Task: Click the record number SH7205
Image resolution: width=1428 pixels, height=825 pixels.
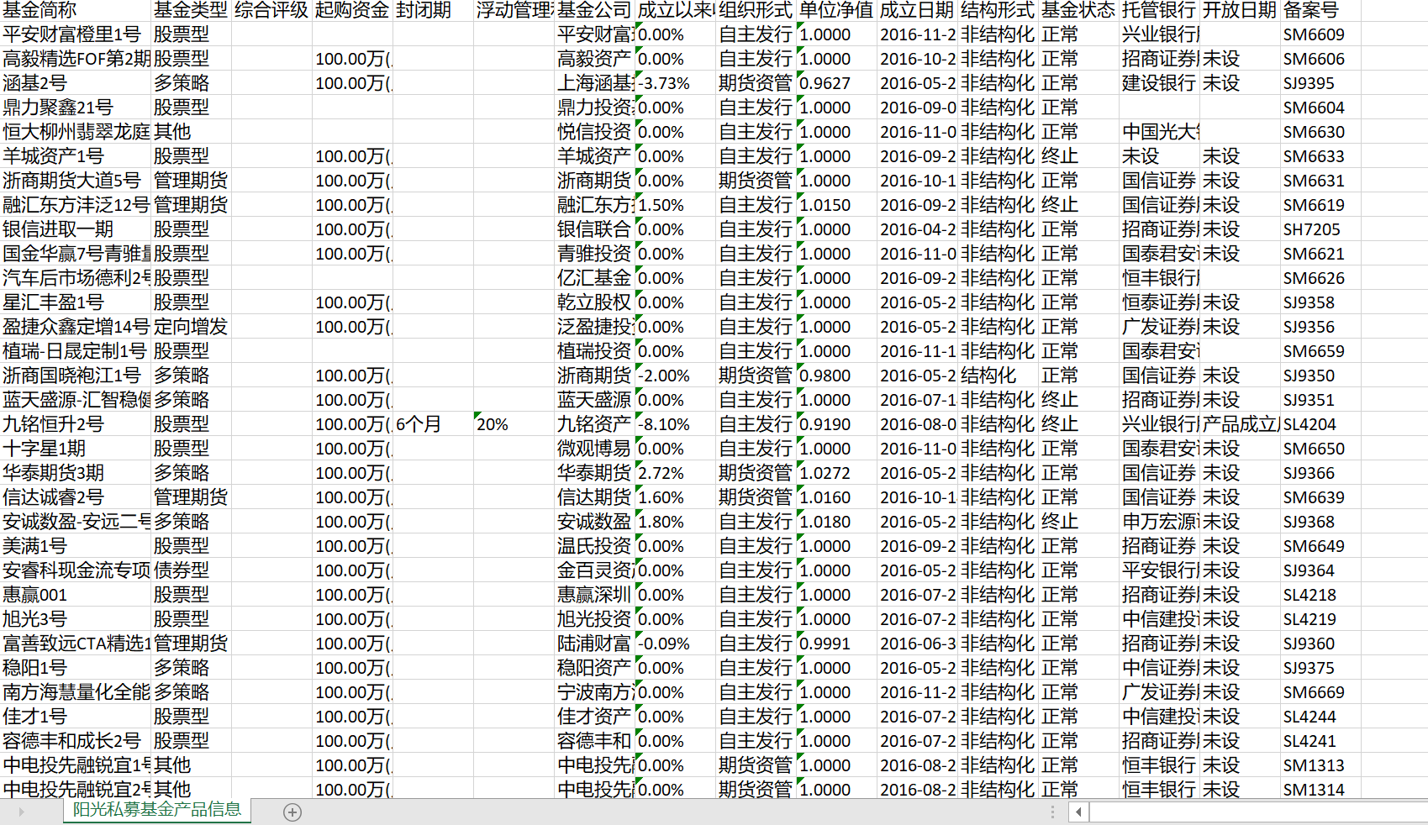Action: coord(1312,229)
